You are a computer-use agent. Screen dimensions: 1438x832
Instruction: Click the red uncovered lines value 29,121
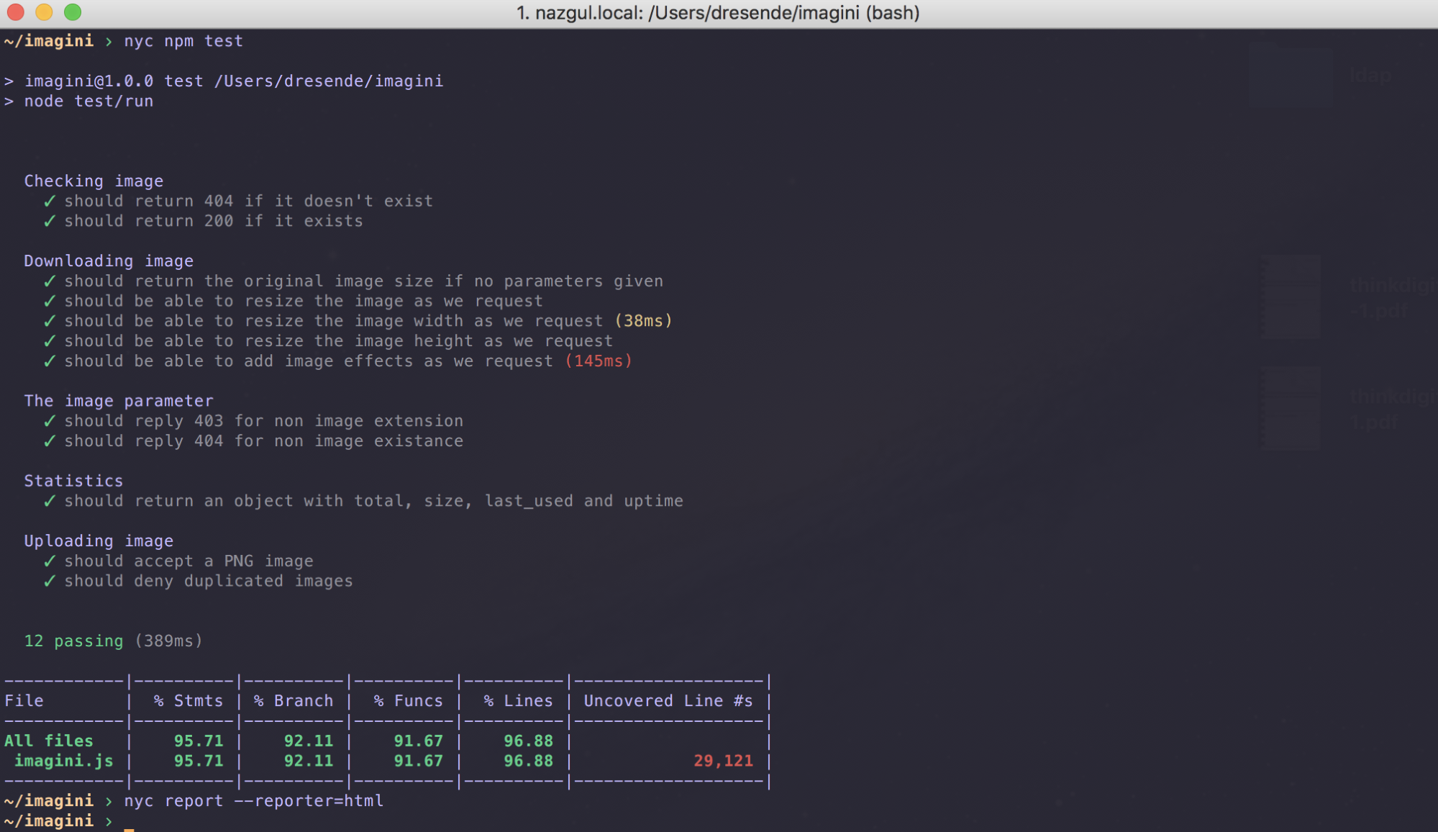(x=723, y=761)
